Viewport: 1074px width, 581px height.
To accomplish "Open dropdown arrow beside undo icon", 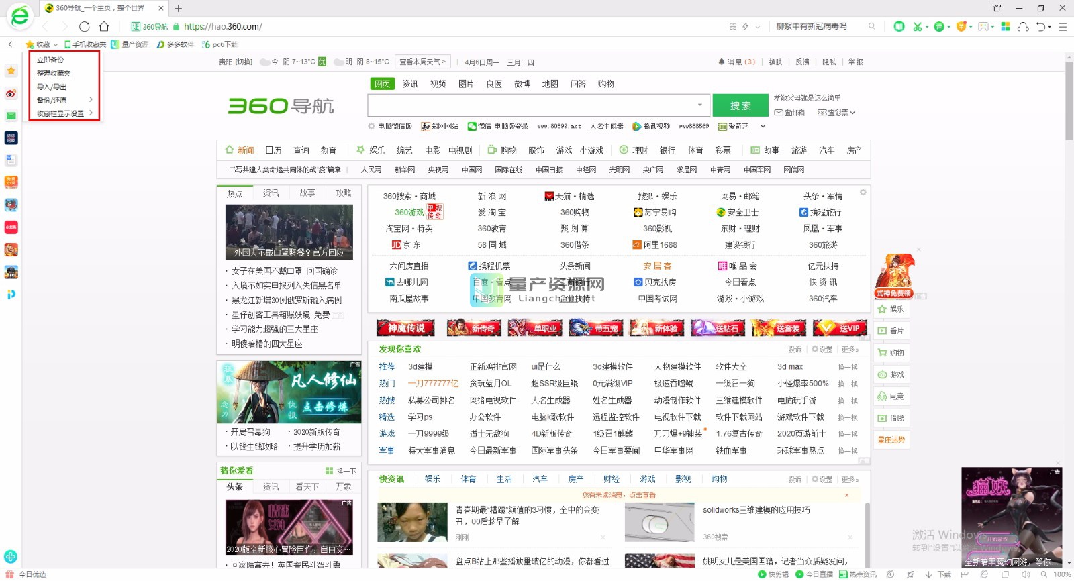I will 1050,28.
